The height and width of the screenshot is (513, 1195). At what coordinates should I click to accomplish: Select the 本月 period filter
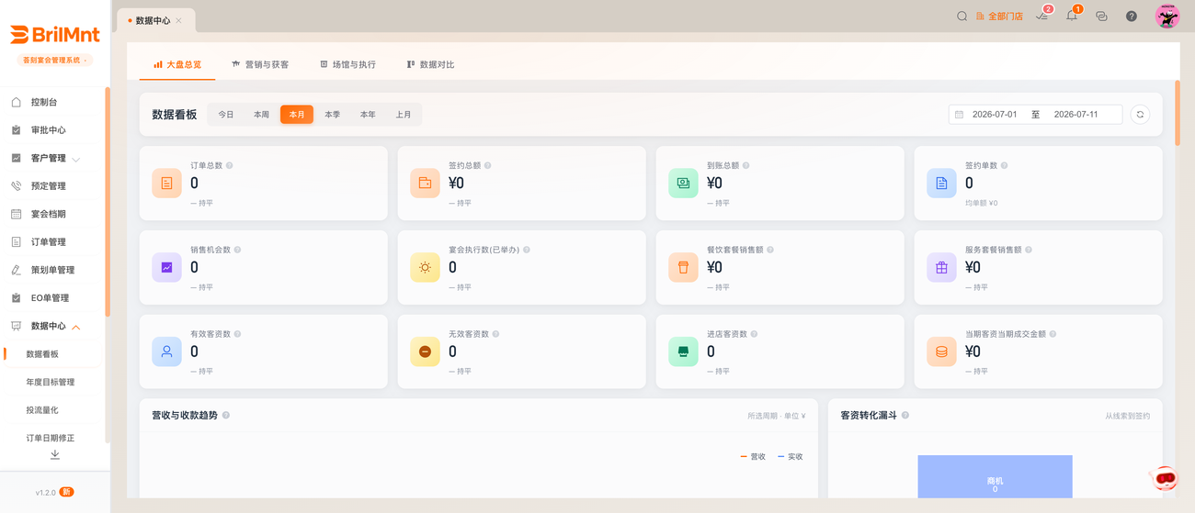pos(297,115)
